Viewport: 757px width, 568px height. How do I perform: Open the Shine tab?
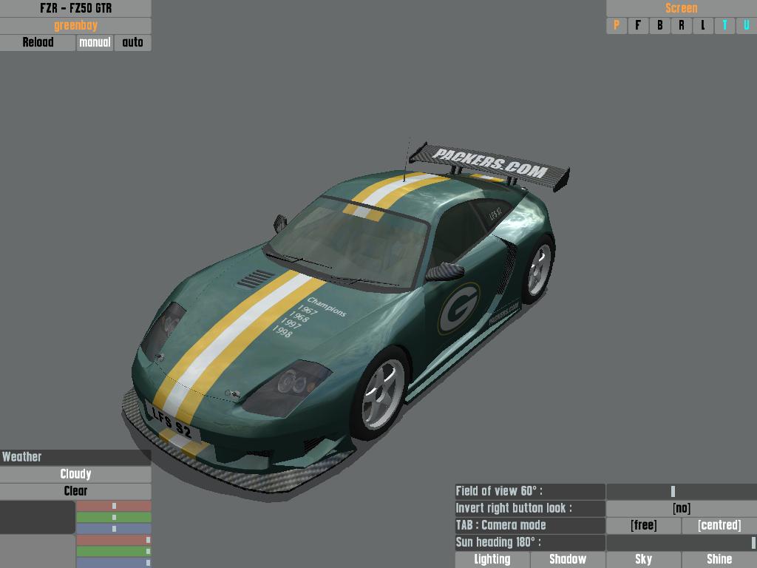pos(719,560)
